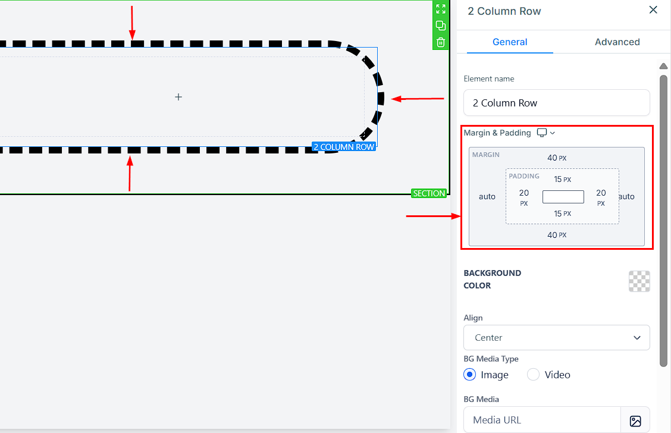Click the Element name input field
The width and height of the screenshot is (671, 433).
(x=556, y=103)
